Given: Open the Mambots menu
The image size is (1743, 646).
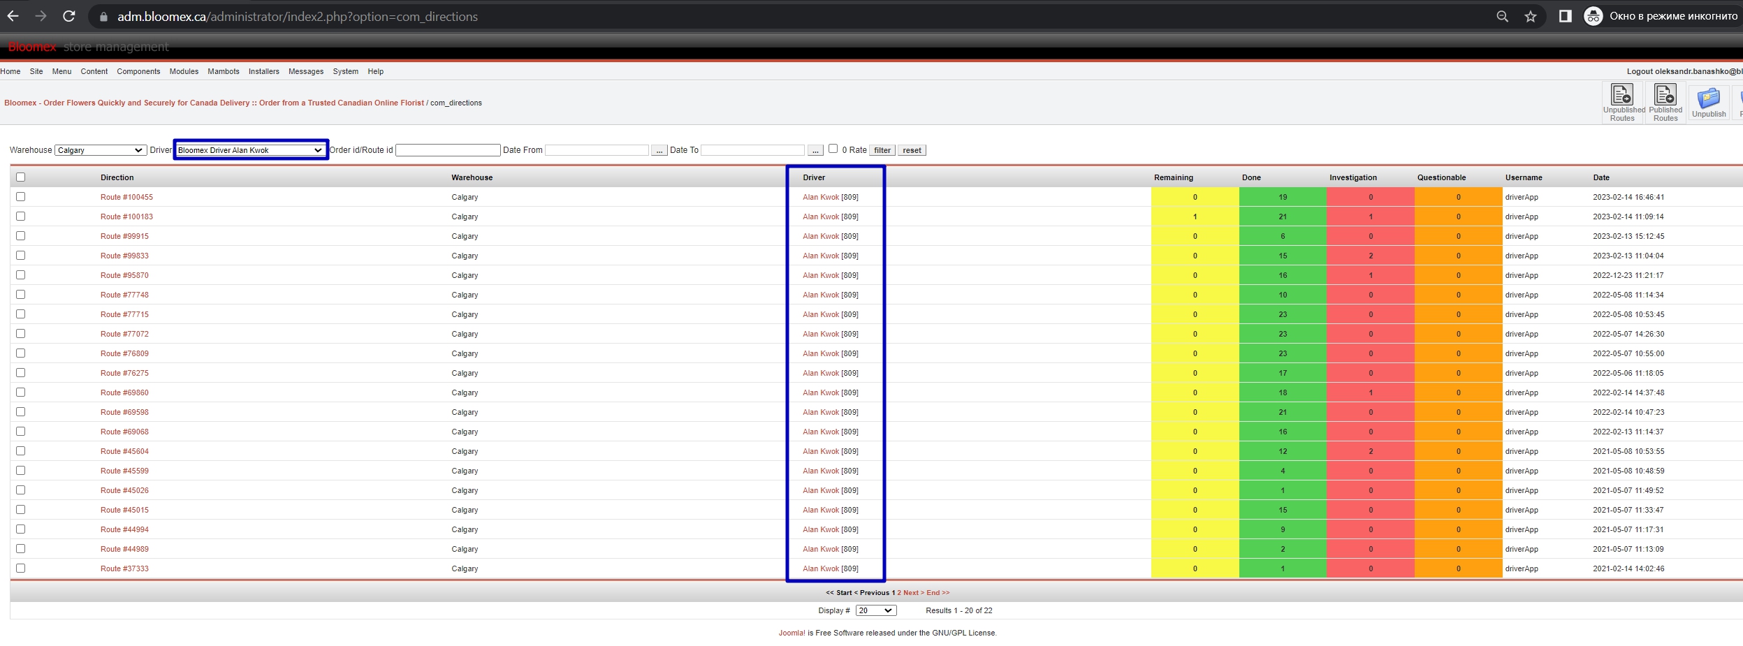Looking at the screenshot, I should point(224,71).
